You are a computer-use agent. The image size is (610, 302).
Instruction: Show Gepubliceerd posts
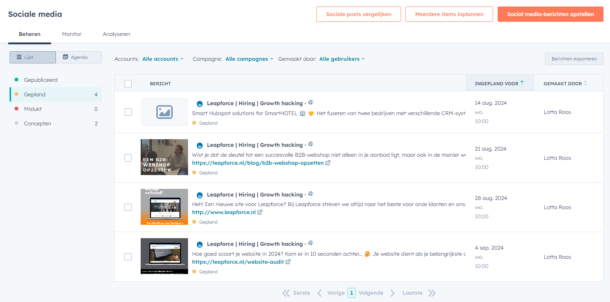coord(56,80)
